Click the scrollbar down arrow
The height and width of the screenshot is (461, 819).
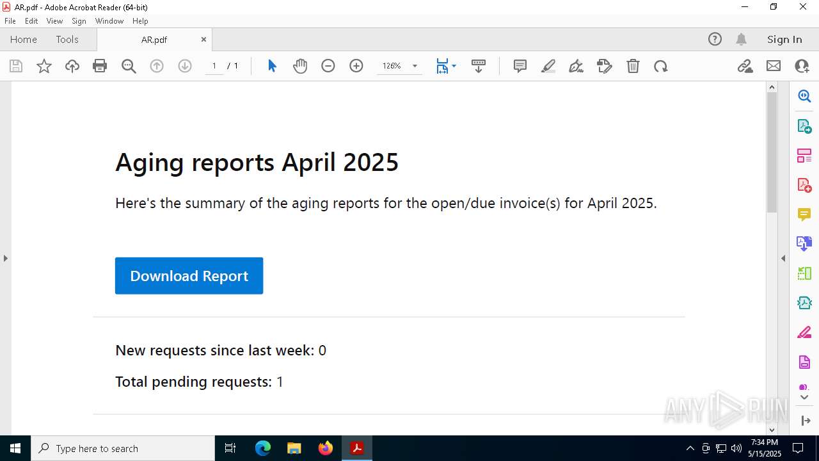tap(772, 430)
